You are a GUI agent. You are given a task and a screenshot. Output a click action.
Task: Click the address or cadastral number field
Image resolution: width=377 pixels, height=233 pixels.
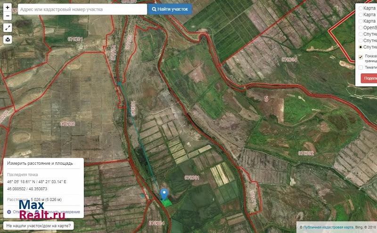[82, 9]
